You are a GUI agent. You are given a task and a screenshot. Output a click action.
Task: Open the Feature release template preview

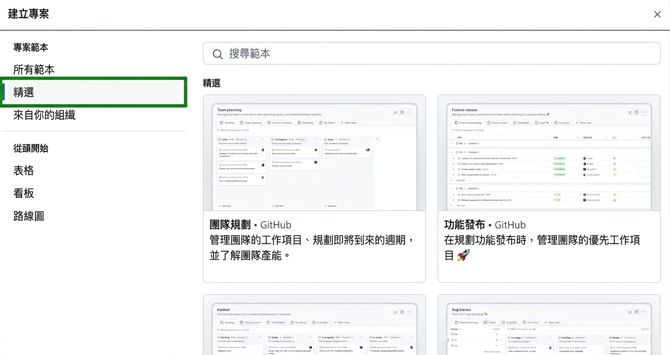point(549,153)
